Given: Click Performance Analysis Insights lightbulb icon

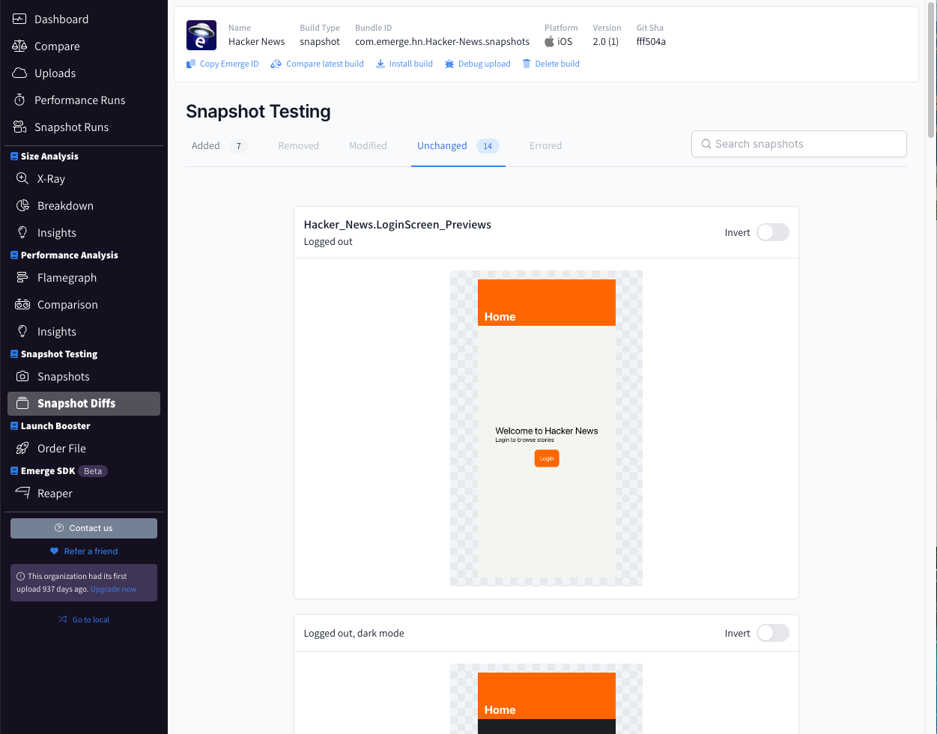Looking at the screenshot, I should pyautogui.click(x=22, y=331).
